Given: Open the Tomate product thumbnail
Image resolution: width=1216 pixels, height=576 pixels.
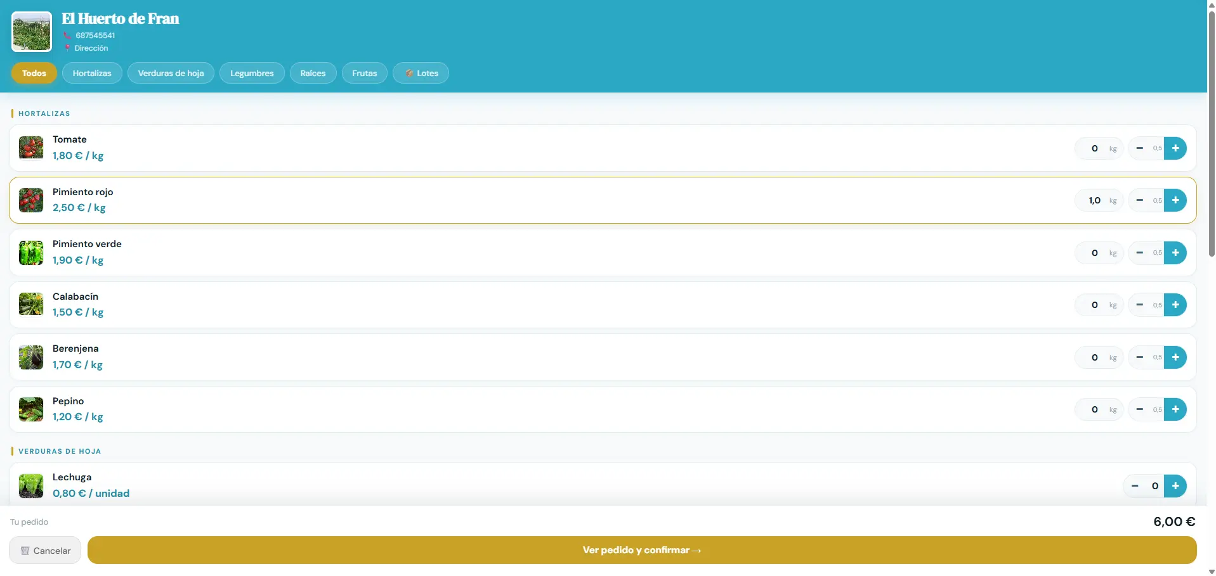Looking at the screenshot, I should tap(31, 148).
